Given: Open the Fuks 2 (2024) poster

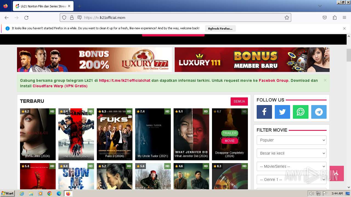Looking at the screenshot, I should click(x=115, y=134).
